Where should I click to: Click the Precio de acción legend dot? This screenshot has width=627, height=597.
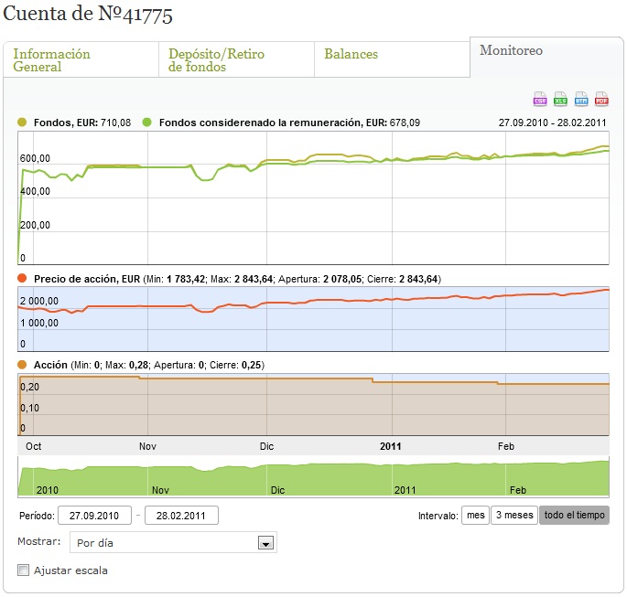[22, 278]
